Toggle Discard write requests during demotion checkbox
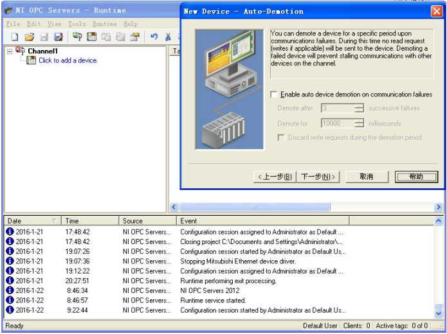This screenshot has height=334, width=447. coord(281,138)
